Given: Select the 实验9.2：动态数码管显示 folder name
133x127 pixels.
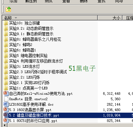Looking at the screenshot, I should [x=31, y=28].
